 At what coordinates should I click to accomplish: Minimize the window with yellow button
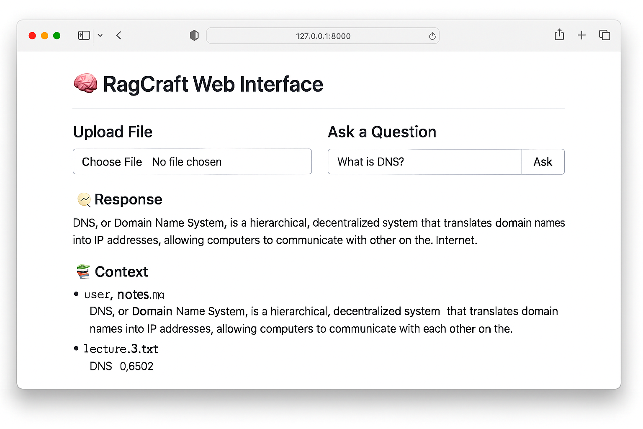click(45, 36)
